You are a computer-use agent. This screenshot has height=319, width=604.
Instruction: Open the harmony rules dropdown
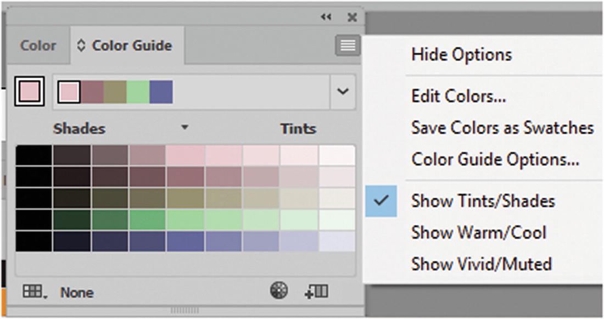click(343, 91)
